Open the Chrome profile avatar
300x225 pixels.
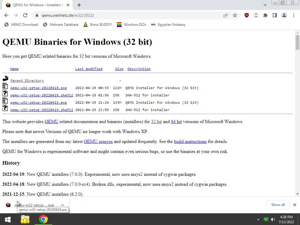(284, 15)
